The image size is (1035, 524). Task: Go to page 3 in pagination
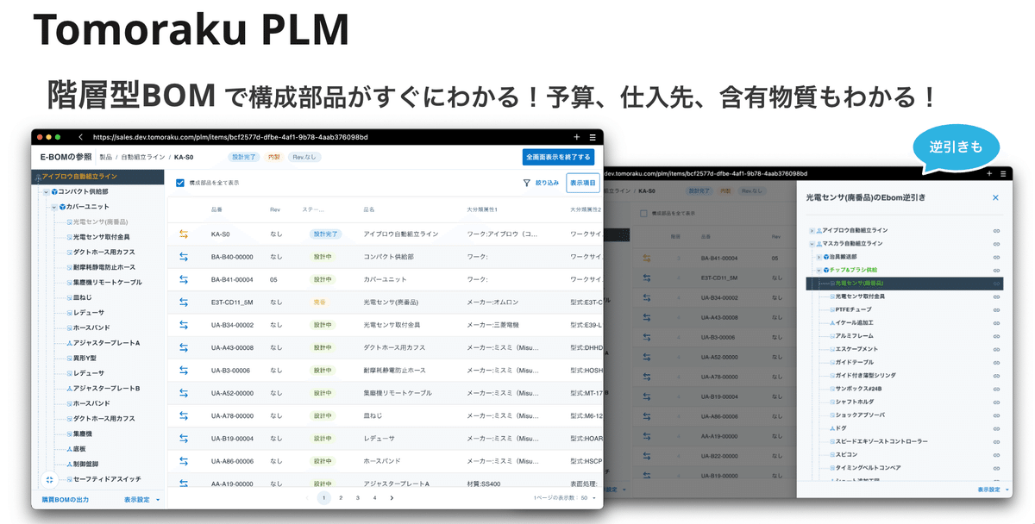pyautogui.click(x=358, y=498)
